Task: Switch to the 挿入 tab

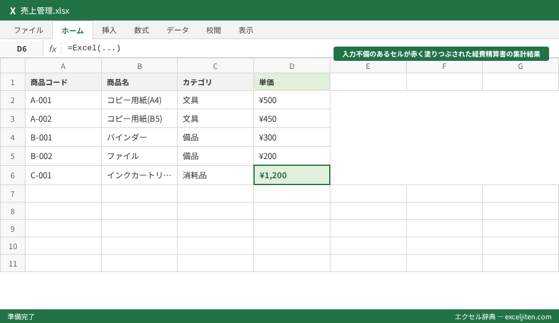Action: pos(109,30)
